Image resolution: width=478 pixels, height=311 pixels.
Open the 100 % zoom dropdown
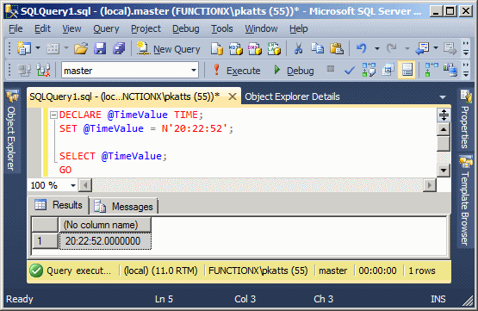pos(73,185)
